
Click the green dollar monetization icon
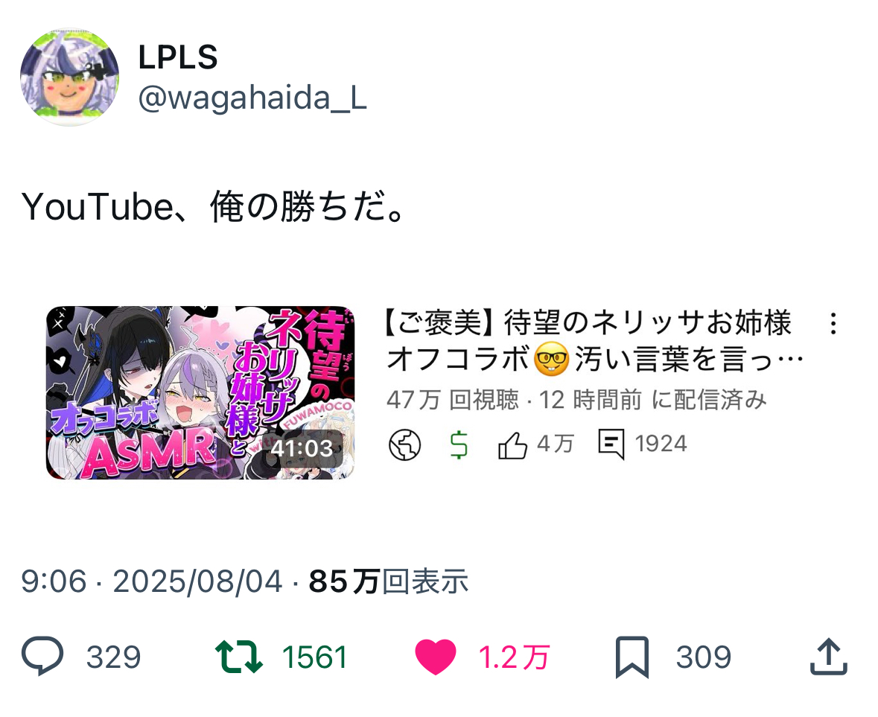pyautogui.click(x=459, y=445)
